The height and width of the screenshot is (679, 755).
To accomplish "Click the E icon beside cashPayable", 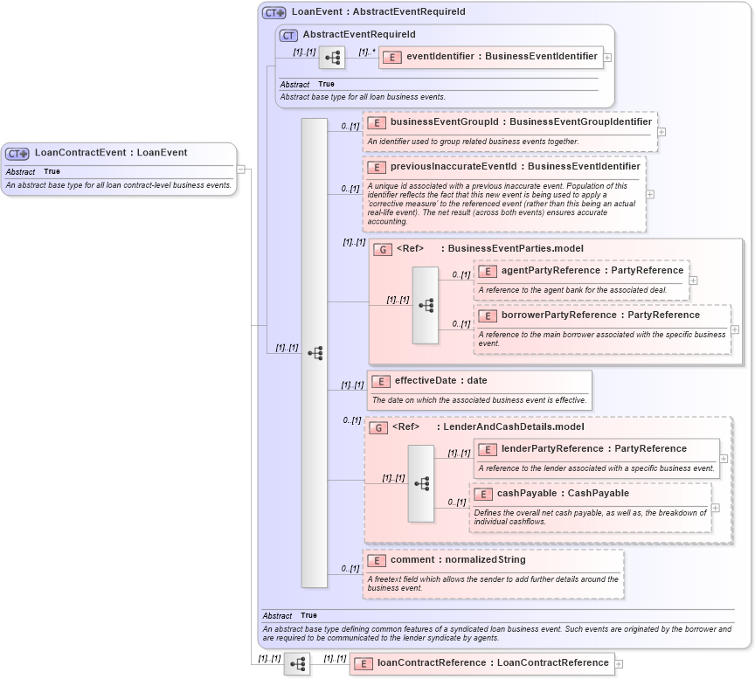I will [481, 494].
